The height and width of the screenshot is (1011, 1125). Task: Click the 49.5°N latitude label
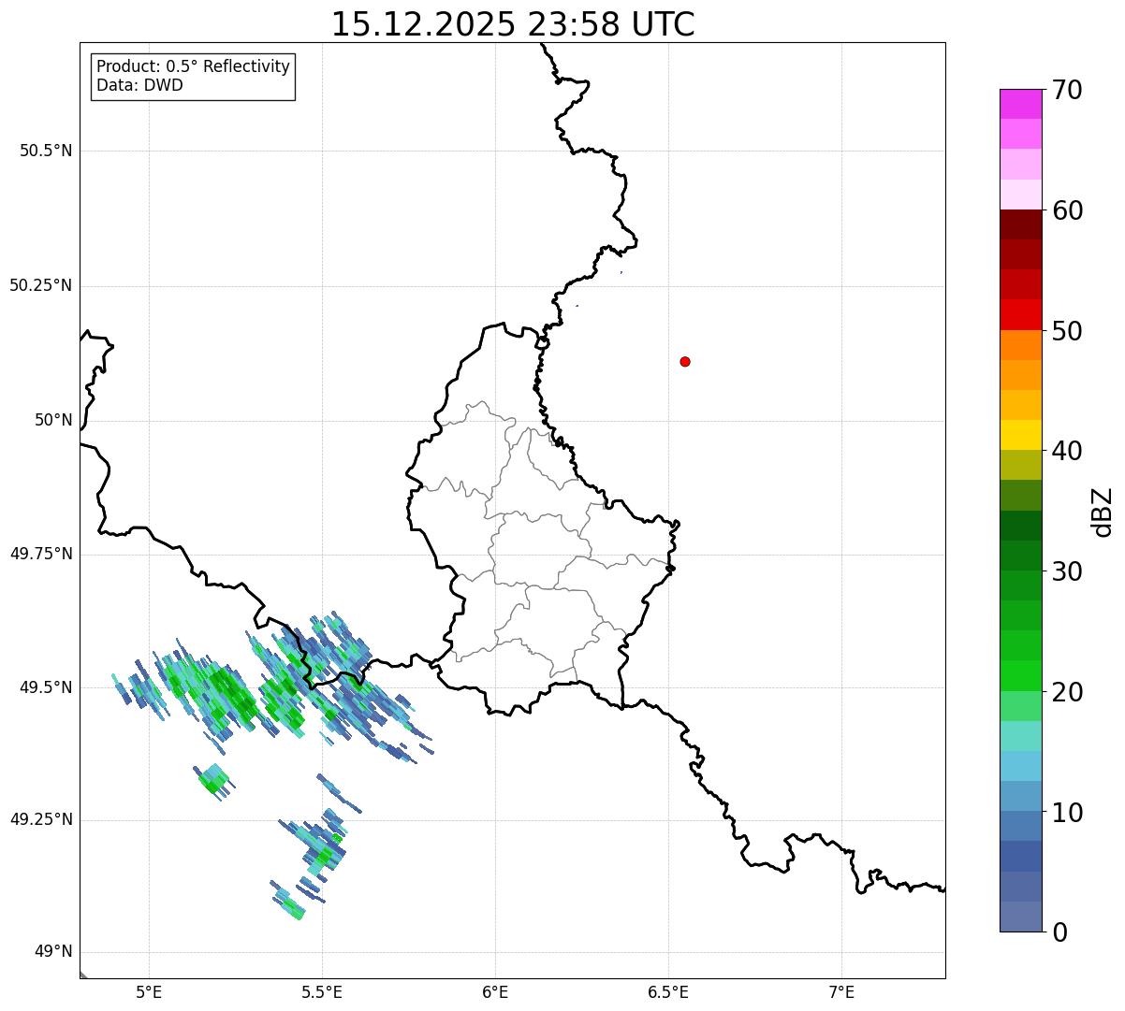point(46,687)
